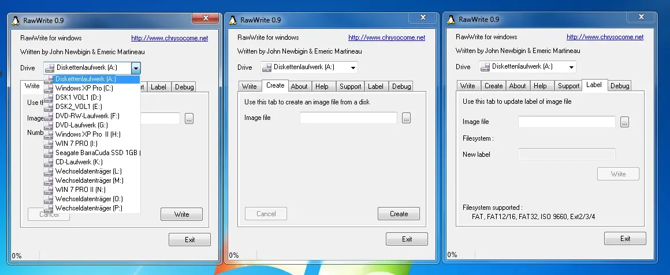Open chrysocome.net link in middle window
The height and width of the screenshot is (275, 670).
tap(387, 37)
